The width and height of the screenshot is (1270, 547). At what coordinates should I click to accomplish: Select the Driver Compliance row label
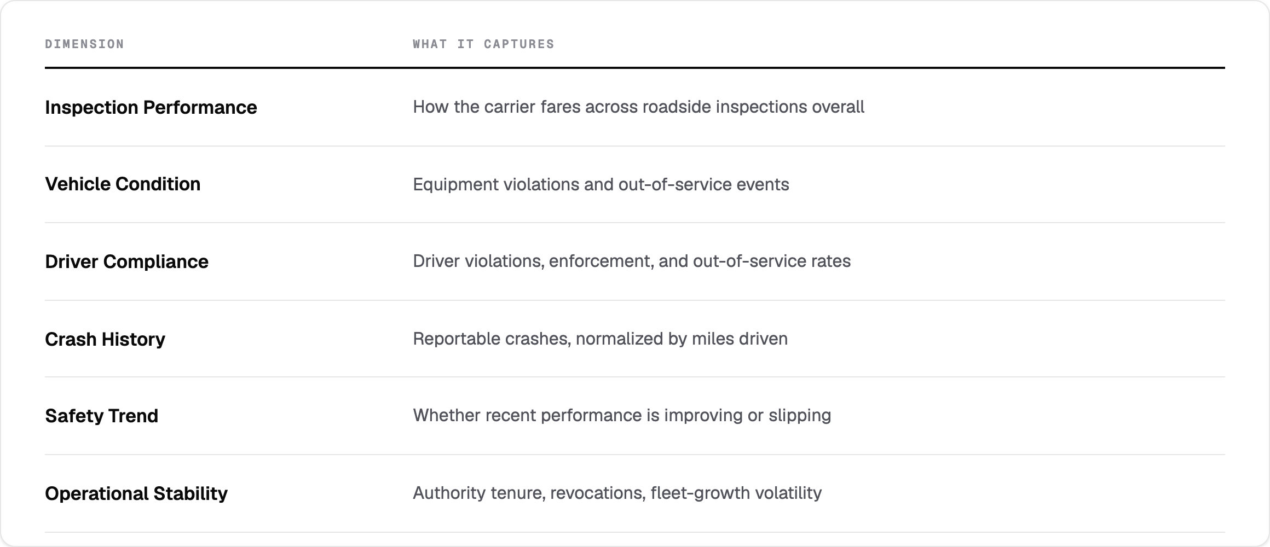pos(126,261)
